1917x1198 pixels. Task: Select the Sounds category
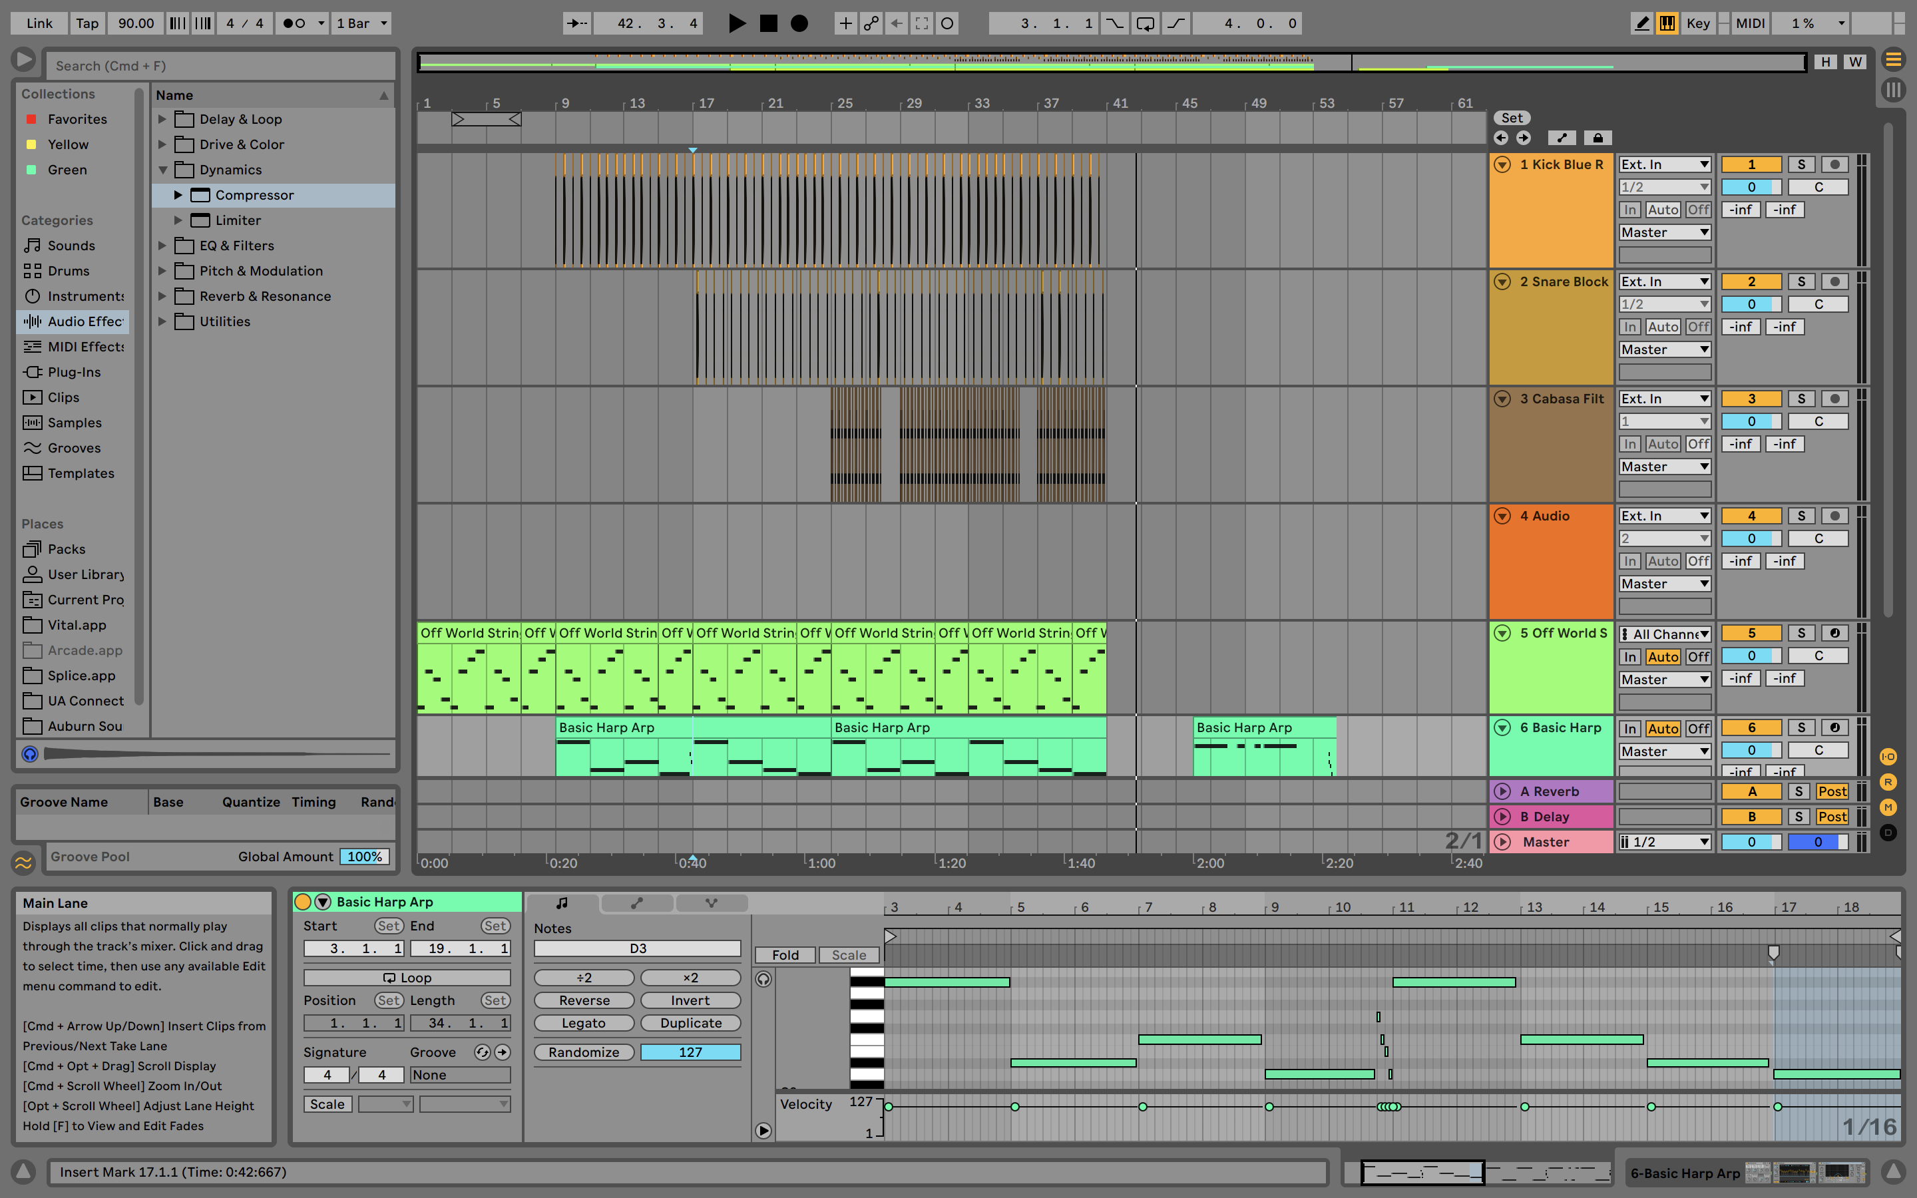point(71,246)
